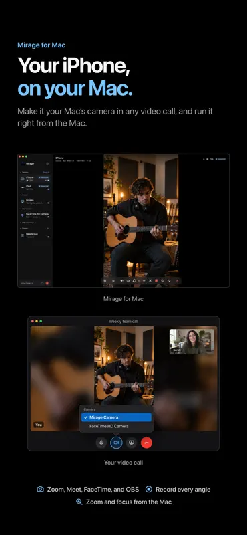Select the iPad device in Mirage sidebar

[35, 187]
